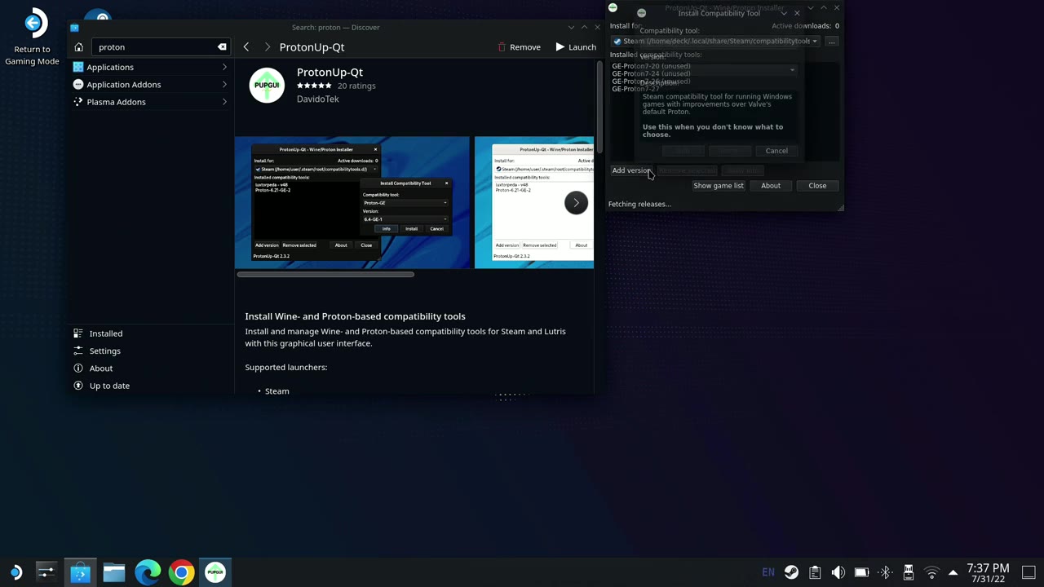Launch Google Chrome from taskbar

coord(181,572)
